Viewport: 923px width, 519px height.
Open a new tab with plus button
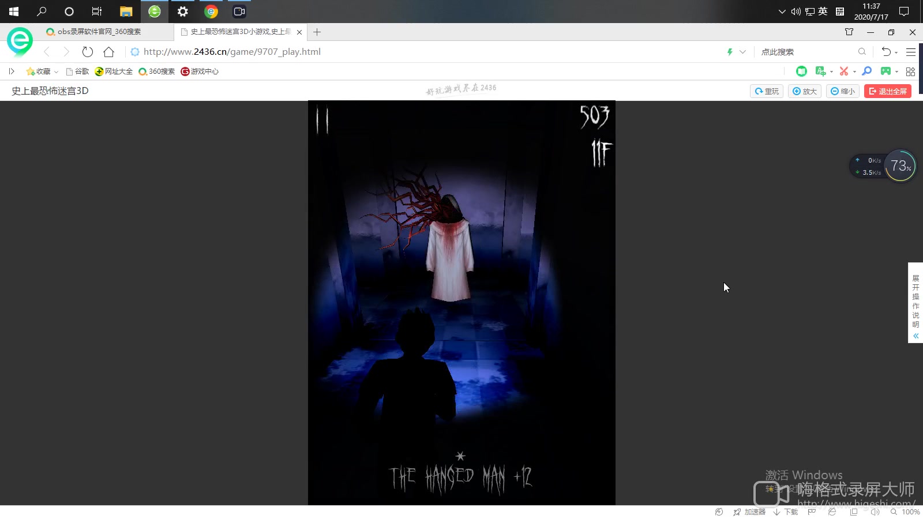317,32
